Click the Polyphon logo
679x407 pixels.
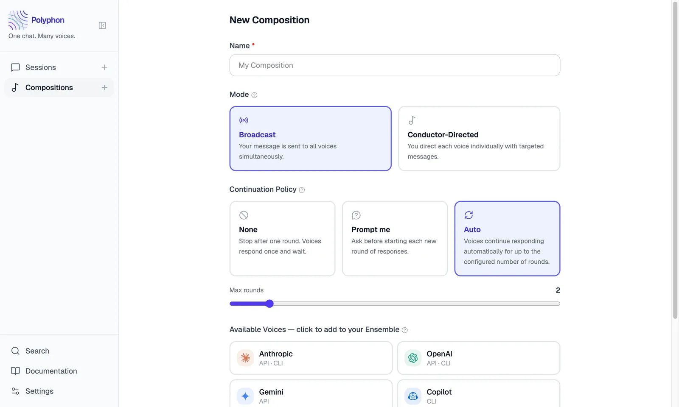click(18, 20)
